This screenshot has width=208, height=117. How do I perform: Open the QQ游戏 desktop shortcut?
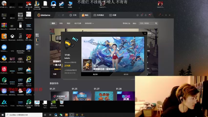click(29, 70)
